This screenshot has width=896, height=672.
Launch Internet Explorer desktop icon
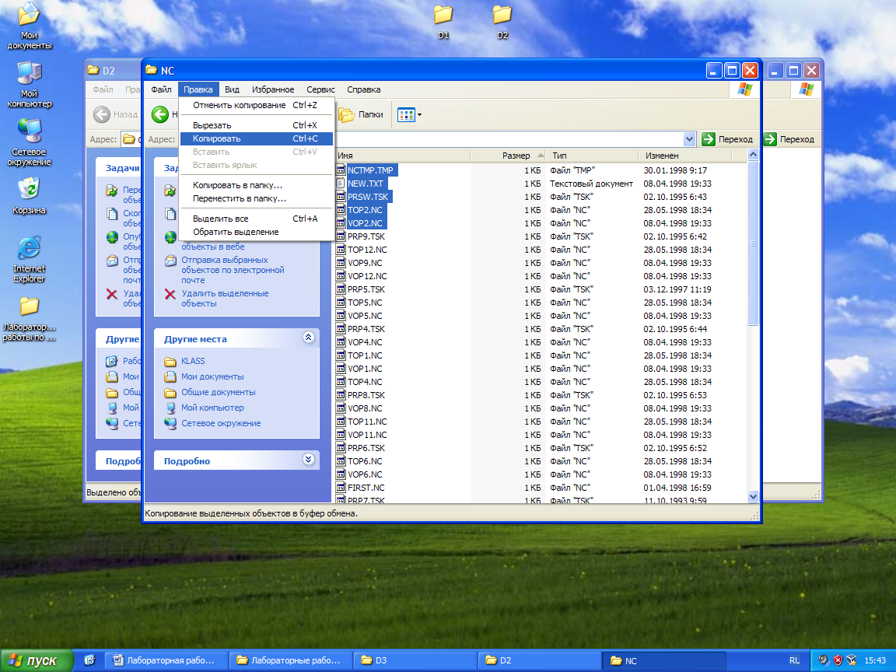click(x=29, y=259)
